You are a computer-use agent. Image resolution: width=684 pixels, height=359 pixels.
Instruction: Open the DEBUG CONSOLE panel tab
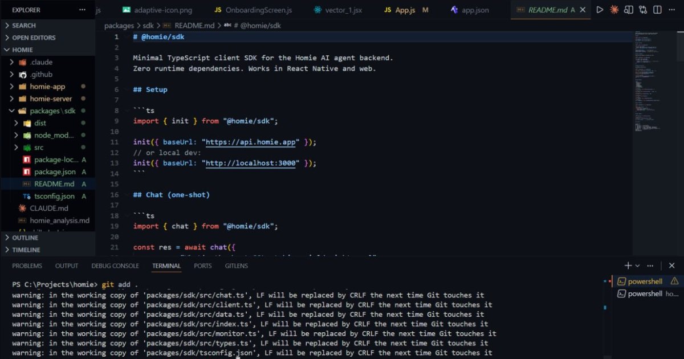point(115,266)
